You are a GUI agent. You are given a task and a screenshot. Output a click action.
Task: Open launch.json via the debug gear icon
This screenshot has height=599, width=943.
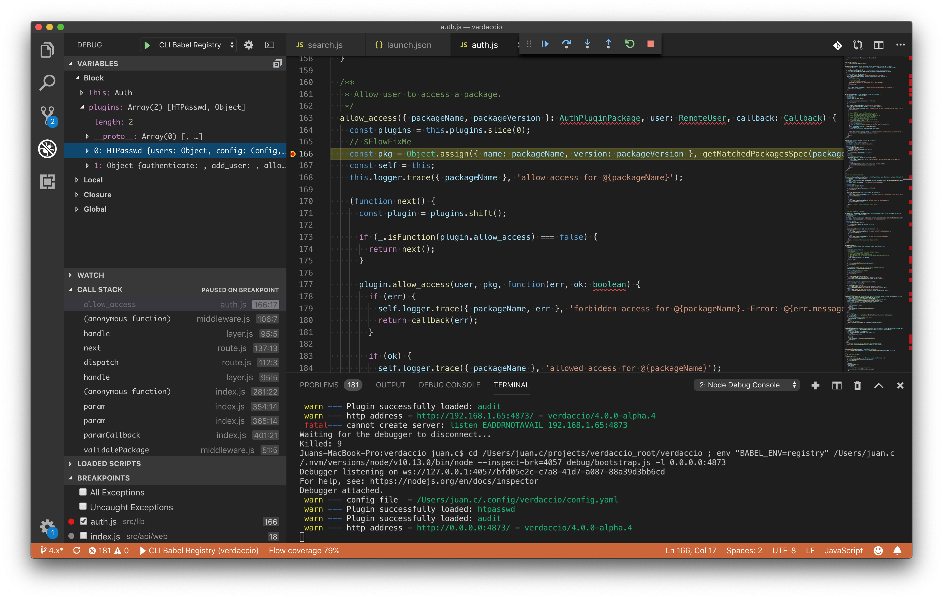click(248, 45)
